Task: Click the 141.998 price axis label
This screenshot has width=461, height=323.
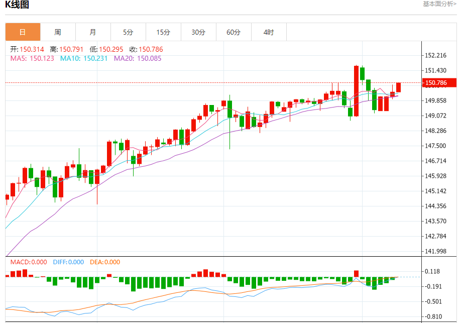Action: pyautogui.click(x=436, y=251)
